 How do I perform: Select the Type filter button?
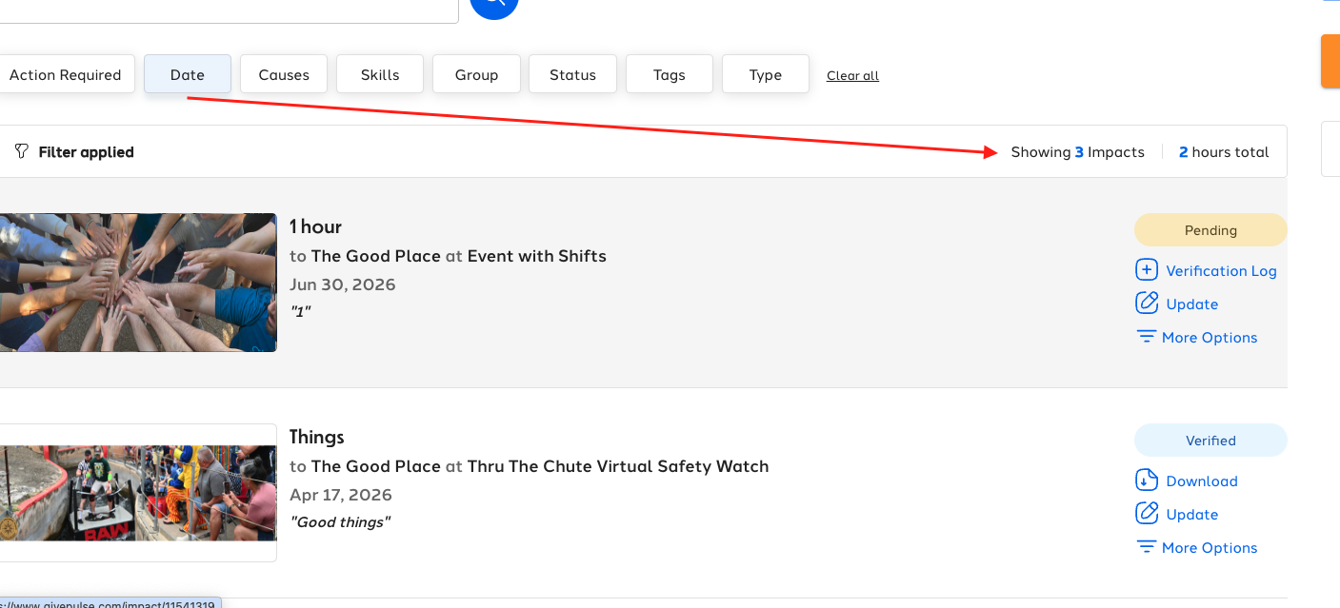[766, 74]
